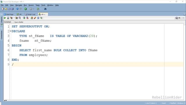Click nt_fName; on line 4
This screenshot has width=186, height=105.
[43, 41]
